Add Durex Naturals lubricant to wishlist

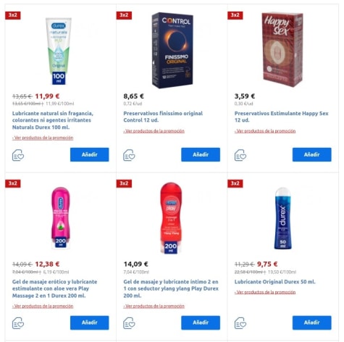[18, 155]
